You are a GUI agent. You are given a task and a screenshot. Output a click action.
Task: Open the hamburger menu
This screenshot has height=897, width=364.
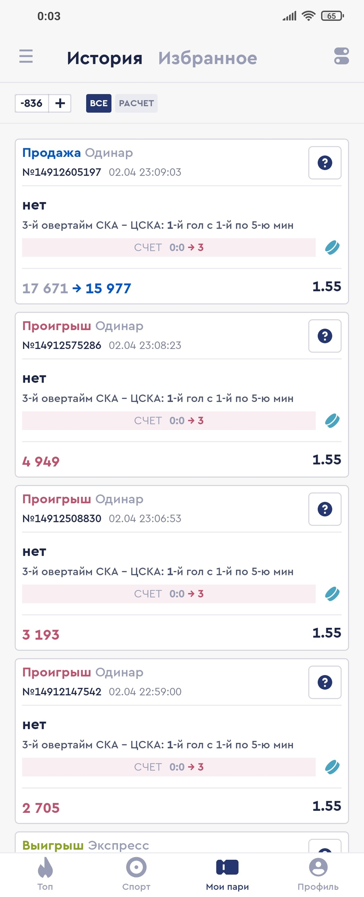click(26, 56)
